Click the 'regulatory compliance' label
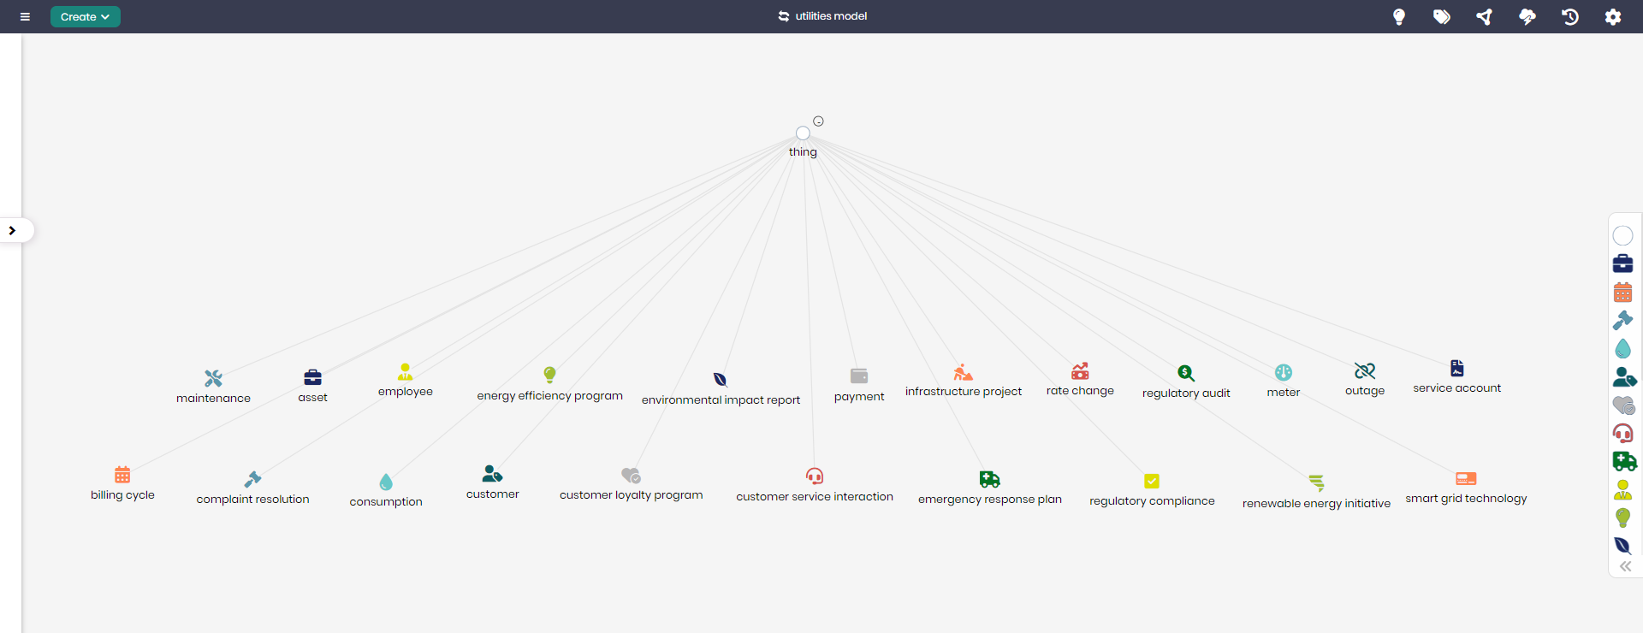 [1152, 501]
